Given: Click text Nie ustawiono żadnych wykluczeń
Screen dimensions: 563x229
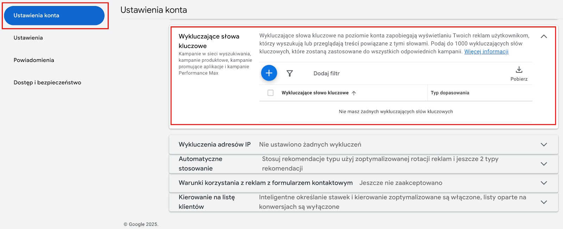Looking at the screenshot, I should click(310, 145).
